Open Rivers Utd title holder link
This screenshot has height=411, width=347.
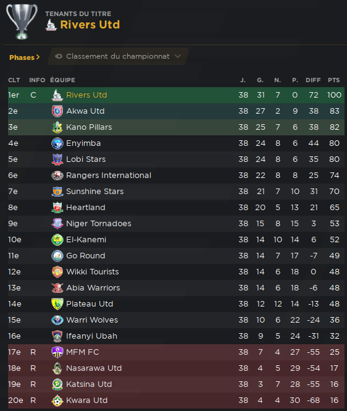90,25
